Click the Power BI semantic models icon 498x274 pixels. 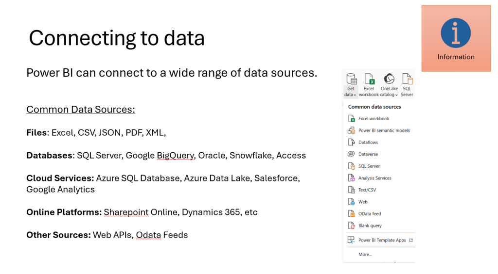[351, 130]
